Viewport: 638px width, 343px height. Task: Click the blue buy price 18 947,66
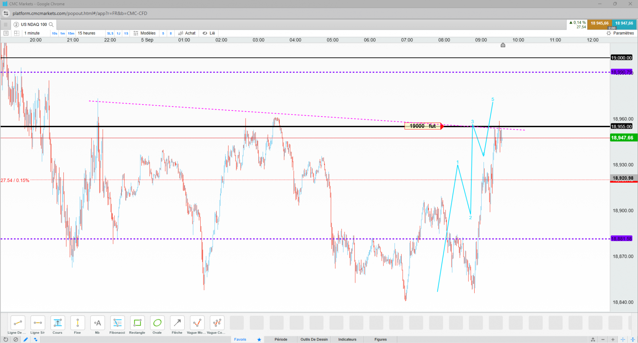coord(624,24)
